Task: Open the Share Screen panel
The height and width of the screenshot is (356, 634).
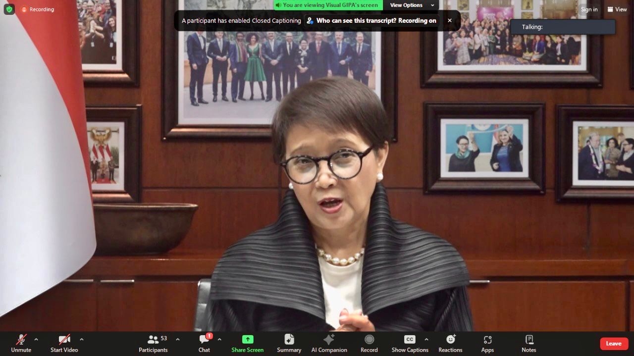Action: (247, 344)
